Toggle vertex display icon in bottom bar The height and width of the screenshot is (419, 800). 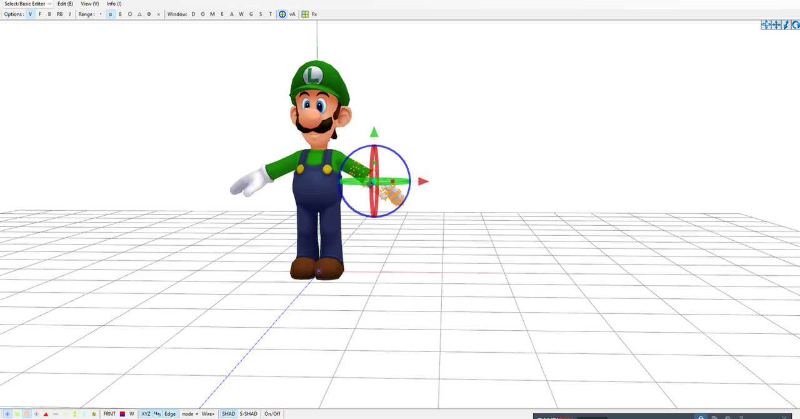pyautogui.click(x=7, y=414)
